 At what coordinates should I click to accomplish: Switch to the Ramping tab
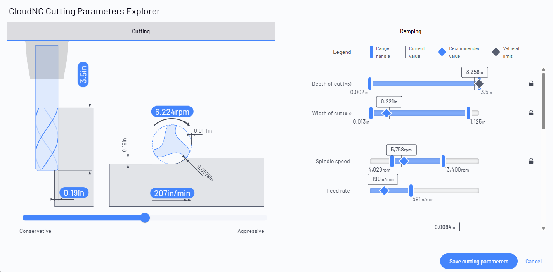411,31
